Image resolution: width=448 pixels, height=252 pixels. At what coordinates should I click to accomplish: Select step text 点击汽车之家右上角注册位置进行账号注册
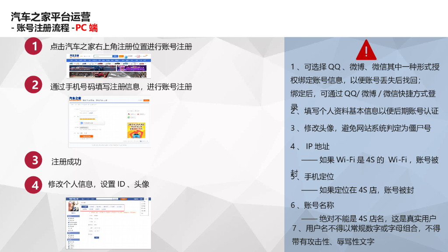tap(121, 46)
